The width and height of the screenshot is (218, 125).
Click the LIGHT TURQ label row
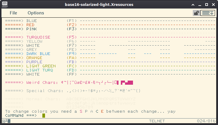coord(40,70)
